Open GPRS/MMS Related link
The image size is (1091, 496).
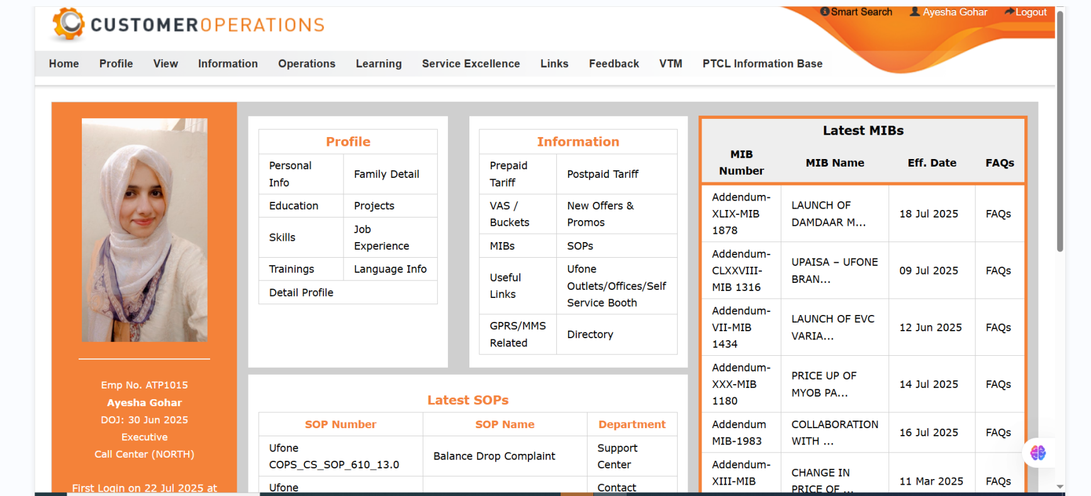(x=518, y=334)
